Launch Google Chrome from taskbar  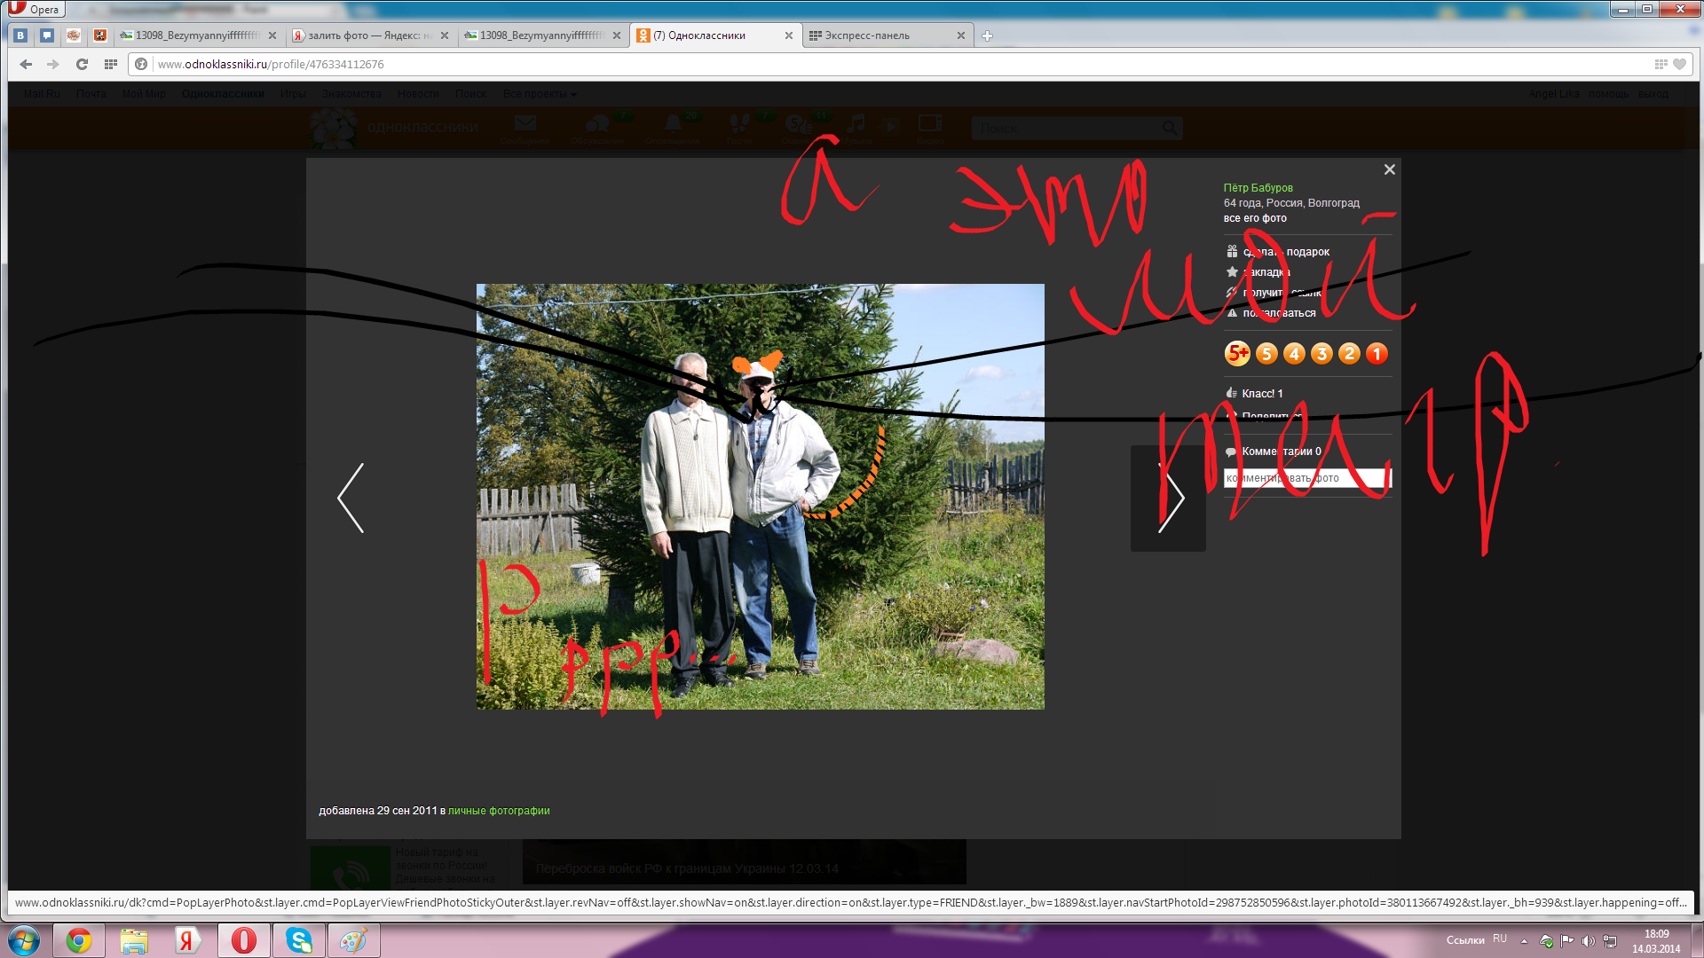[x=79, y=940]
